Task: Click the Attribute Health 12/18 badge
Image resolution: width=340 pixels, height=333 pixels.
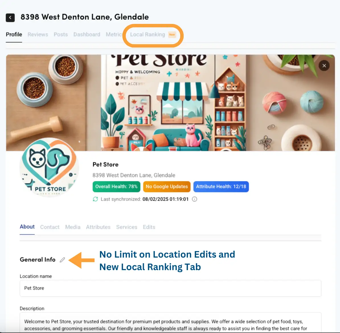Action: 221,186
